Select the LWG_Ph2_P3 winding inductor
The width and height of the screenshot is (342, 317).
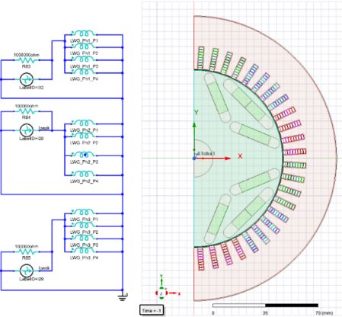[x=84, y=155]
